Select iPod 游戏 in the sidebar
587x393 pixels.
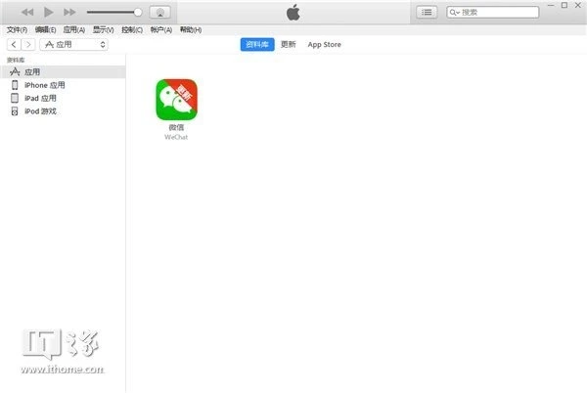(x=40, y=111)
